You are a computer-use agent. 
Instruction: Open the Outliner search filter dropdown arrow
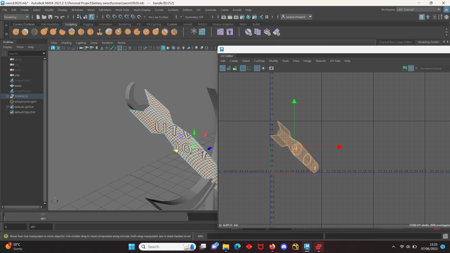tap(44, 54)
